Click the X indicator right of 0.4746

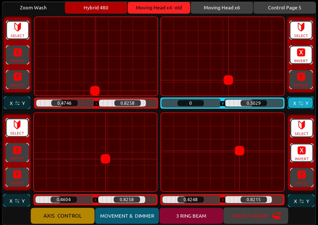96,103
